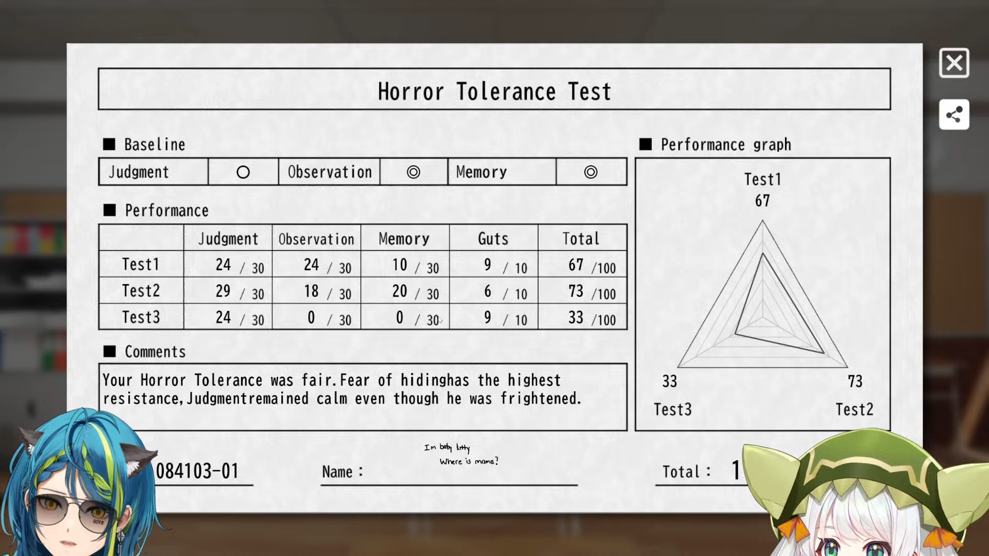Close the Horror Tolerance Test report
Viewport: 989px width, 556px height.
pos(953,63)
